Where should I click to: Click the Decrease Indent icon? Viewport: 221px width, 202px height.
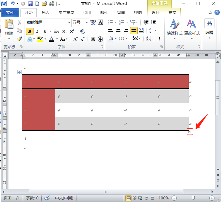tap(146, 22)
